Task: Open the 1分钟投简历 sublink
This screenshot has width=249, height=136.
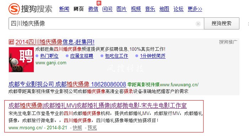Action: pyautogui.click(x=153, y=56)
